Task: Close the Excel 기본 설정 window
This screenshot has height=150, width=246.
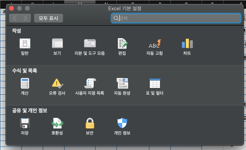Action: [11, 8]
